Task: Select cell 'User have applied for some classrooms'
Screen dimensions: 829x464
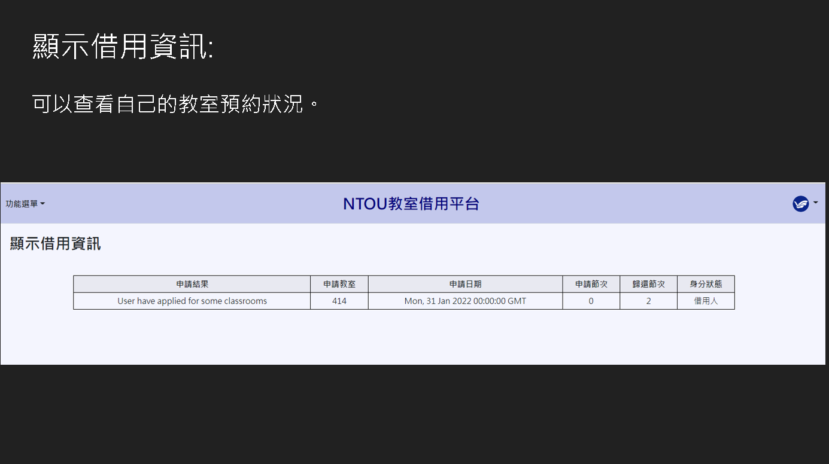Action: [192, 301]
